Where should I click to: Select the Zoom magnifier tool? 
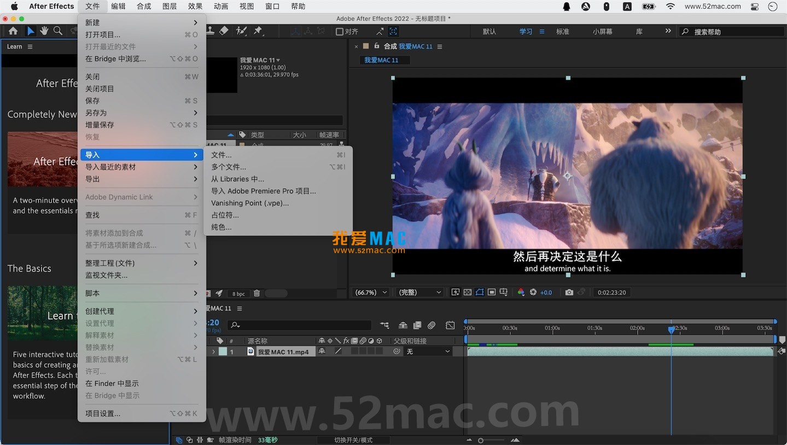(57, 31)
